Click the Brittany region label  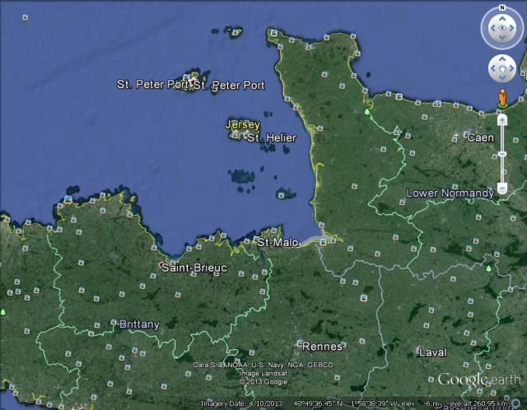tap(139, 324)
